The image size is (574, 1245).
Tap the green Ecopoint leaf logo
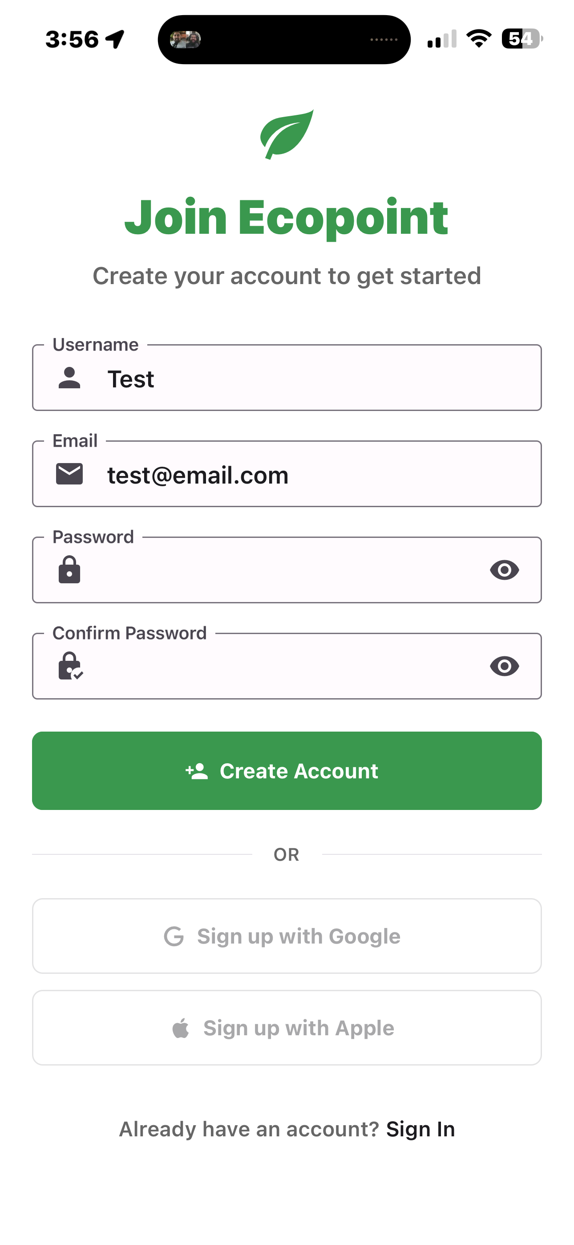287,134
